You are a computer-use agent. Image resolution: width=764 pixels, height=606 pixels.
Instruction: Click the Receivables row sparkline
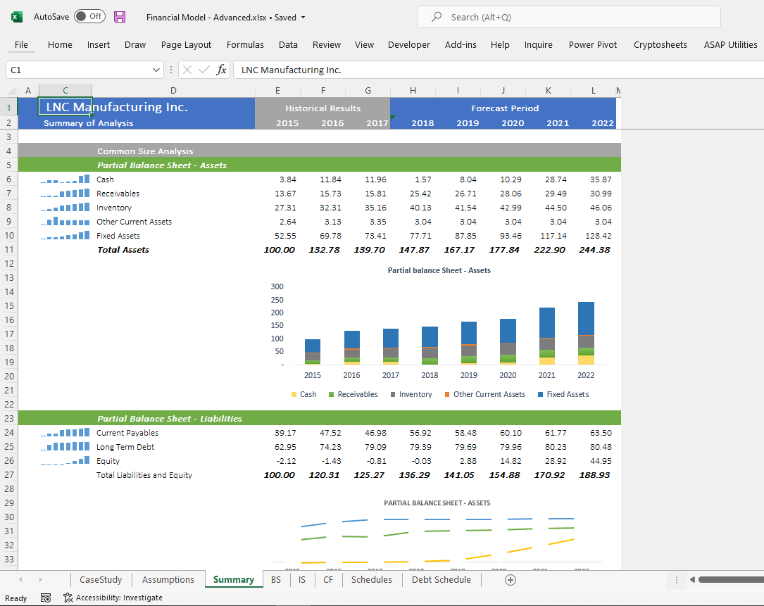tap(65, 194)
